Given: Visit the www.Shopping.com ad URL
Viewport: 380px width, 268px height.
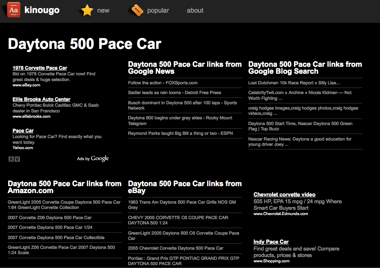Looking at the screenshot, I should (x=272, y=261).
